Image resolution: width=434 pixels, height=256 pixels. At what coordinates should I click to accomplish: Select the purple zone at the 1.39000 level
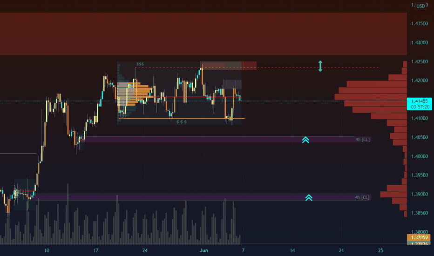click(x=201, y=197)
